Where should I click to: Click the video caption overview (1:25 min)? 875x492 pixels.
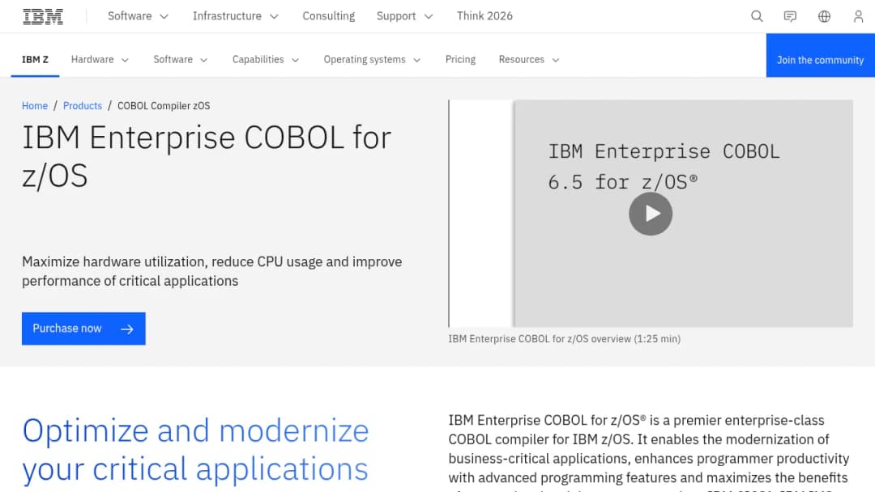click(x=564, y=339)
